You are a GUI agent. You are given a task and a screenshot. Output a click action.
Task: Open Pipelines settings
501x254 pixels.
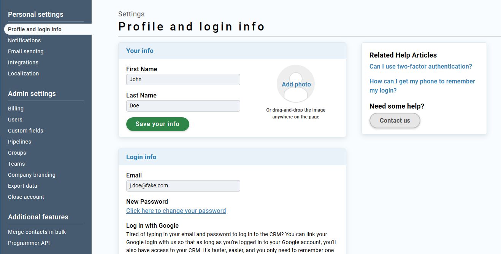(x=20, y=142)
